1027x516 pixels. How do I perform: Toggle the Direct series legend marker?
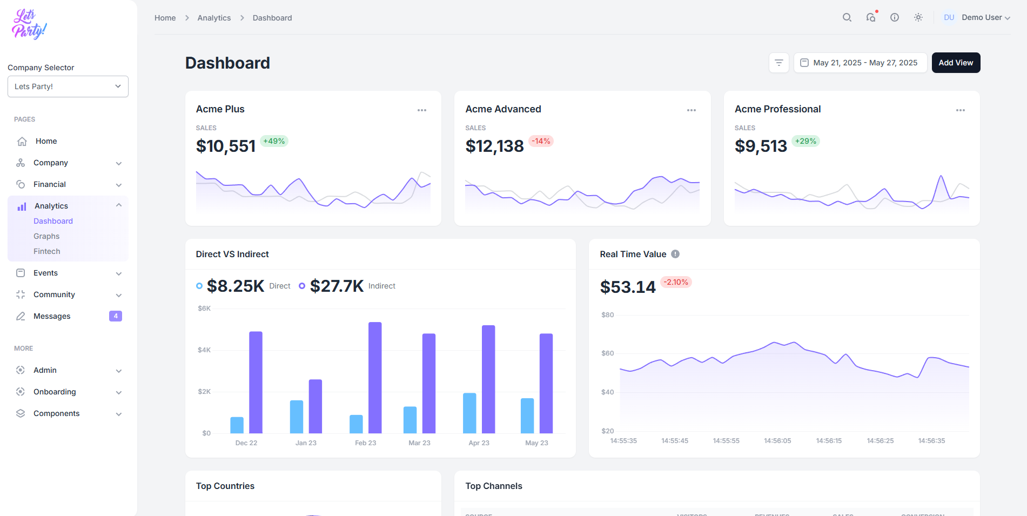click(199, 286)
